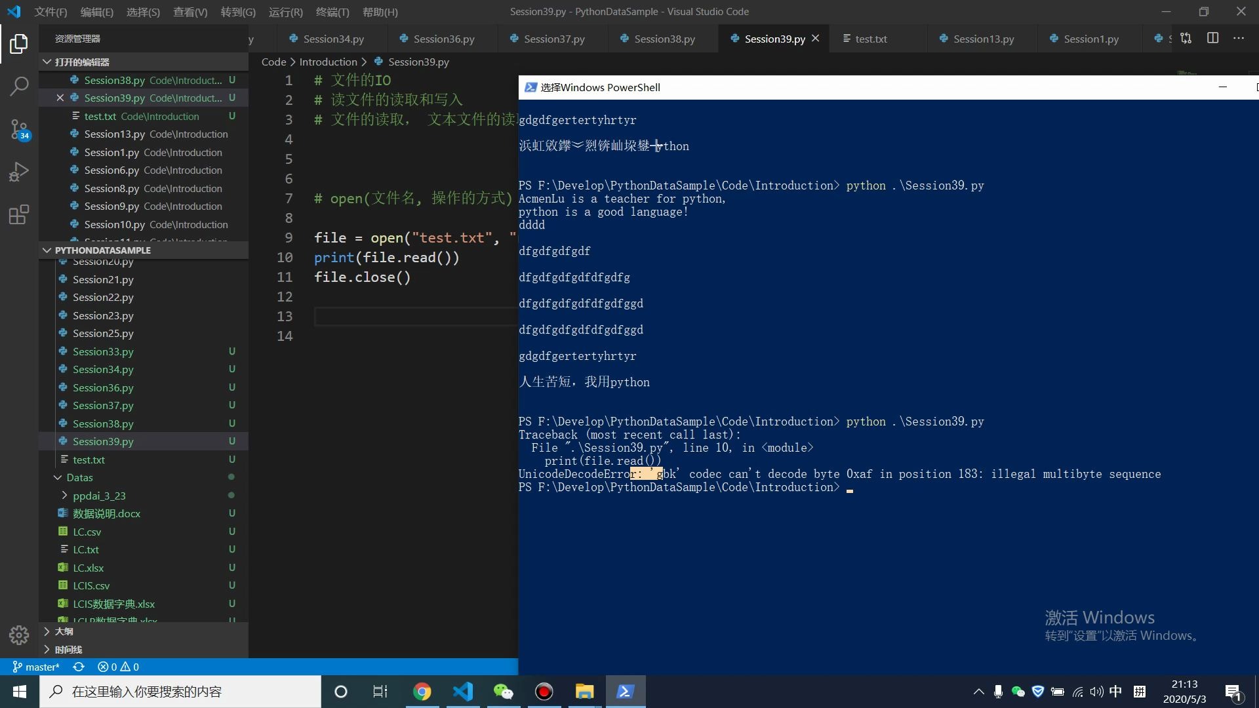Collapse the PYTHONDATASAMPLE folder section
1259x708 pixels.
click(47, 250)
